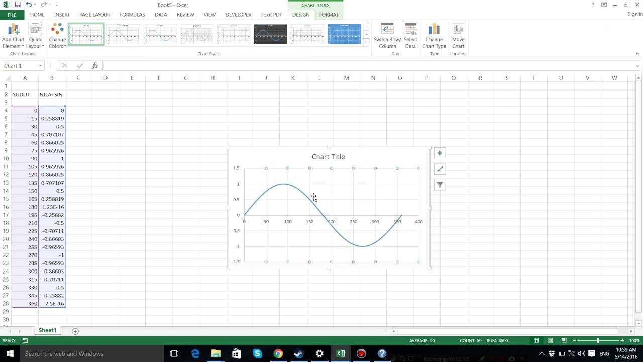The image size is (643, 362).
Task: Click the Undo arrow icon
Action: 29,5
